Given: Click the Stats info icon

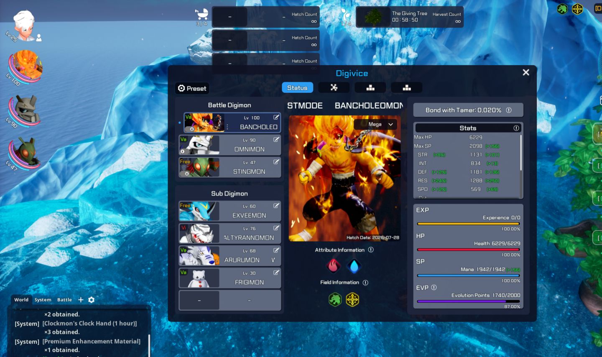Looking at the screenshot, I should tap(516, 128).
